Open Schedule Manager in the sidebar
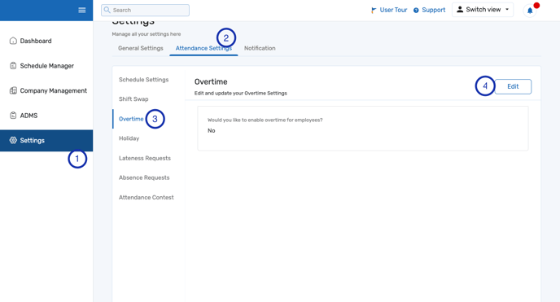 (x=46, y=66)
